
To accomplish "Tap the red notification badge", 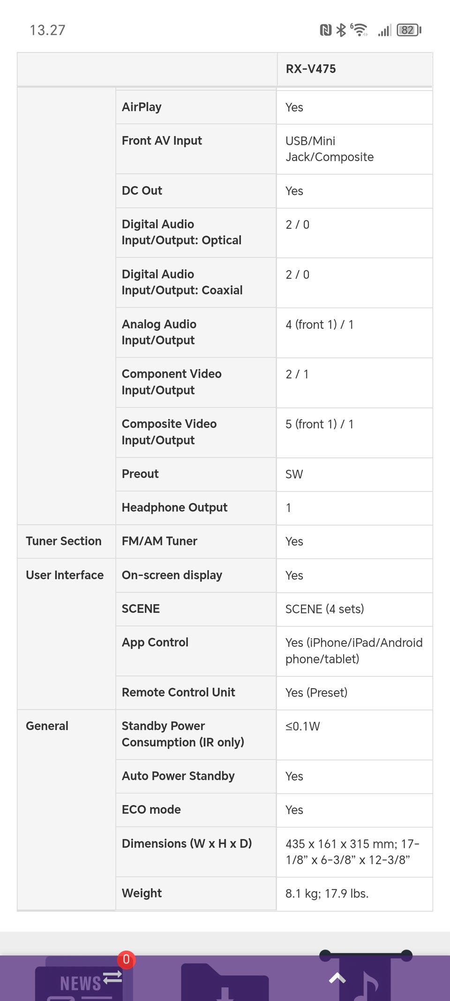I will click(126, 959).
